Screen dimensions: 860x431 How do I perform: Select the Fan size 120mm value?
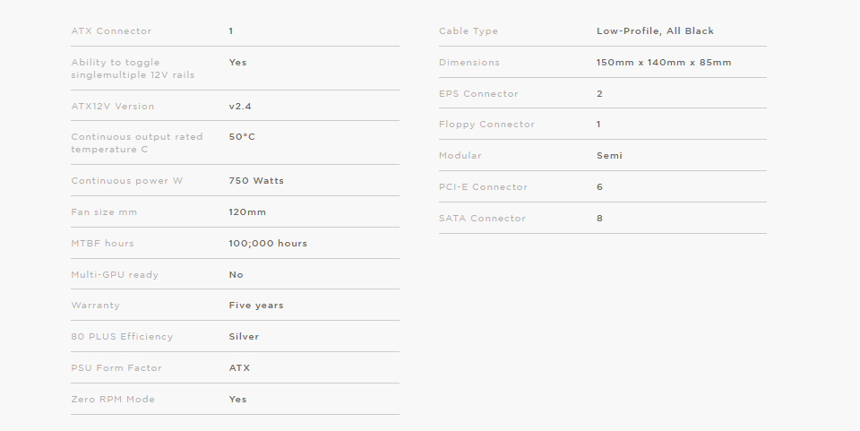click(x=247, y=212)
